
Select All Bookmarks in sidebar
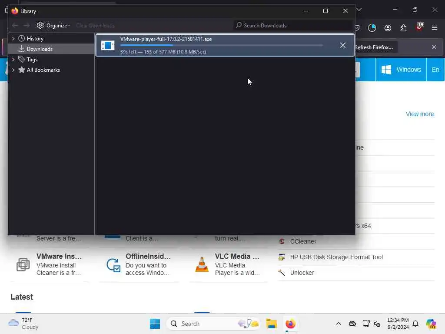pos(43,70)
